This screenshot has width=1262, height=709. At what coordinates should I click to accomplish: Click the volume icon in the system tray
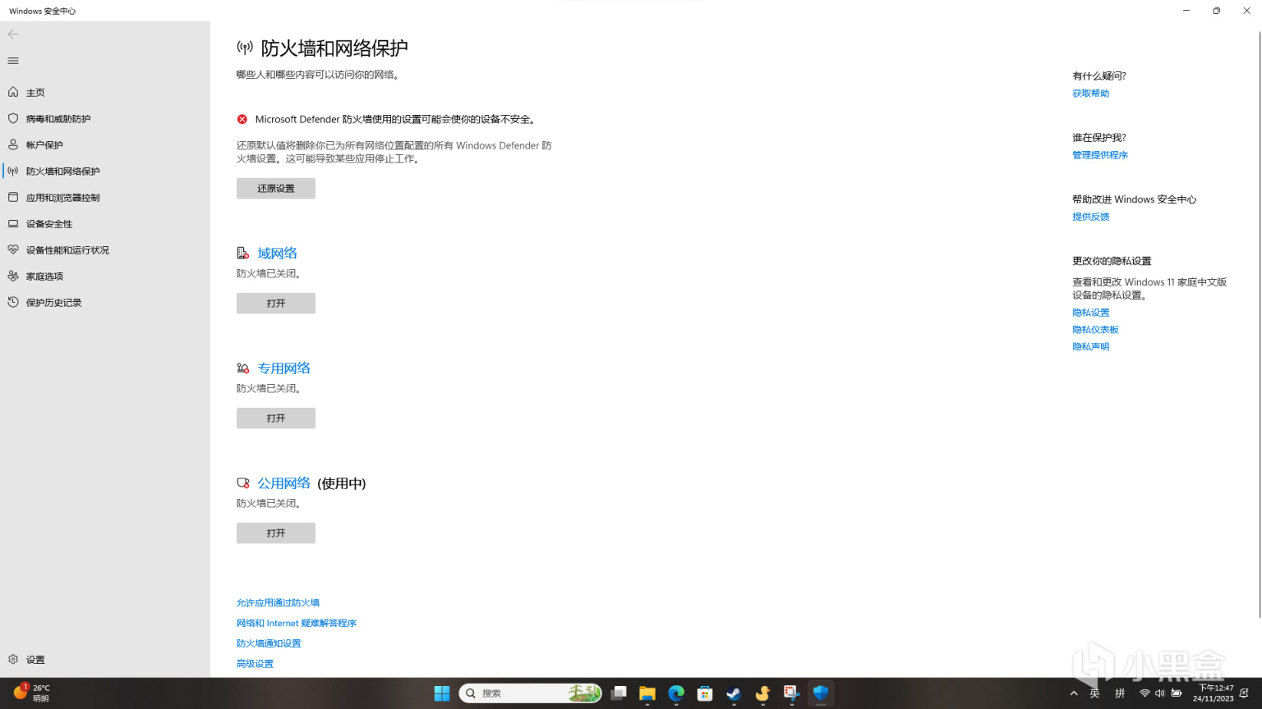pyautogui.click(x=1160, y=693)
